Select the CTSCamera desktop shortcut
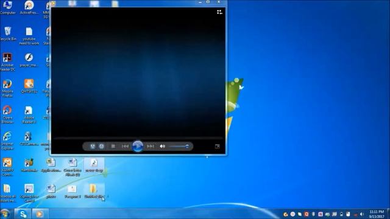Viewport: 390px width, 219px height. 29,139
